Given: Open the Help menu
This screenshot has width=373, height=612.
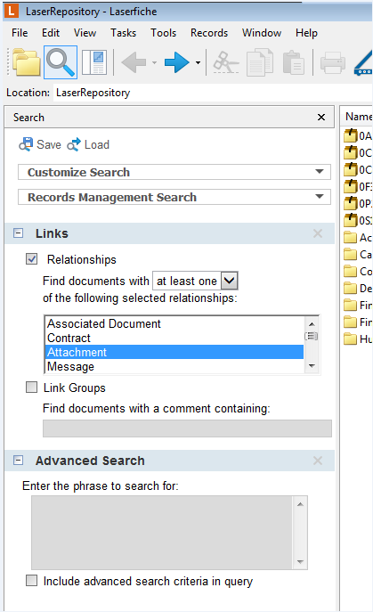Looking at the screenshot, I should [306, 33].
